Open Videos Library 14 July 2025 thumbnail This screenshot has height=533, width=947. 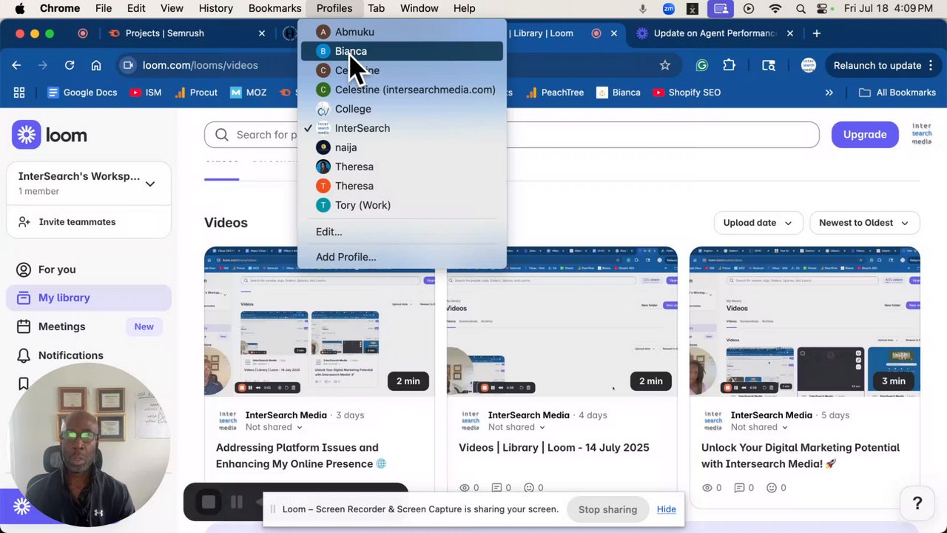point(562,322)
